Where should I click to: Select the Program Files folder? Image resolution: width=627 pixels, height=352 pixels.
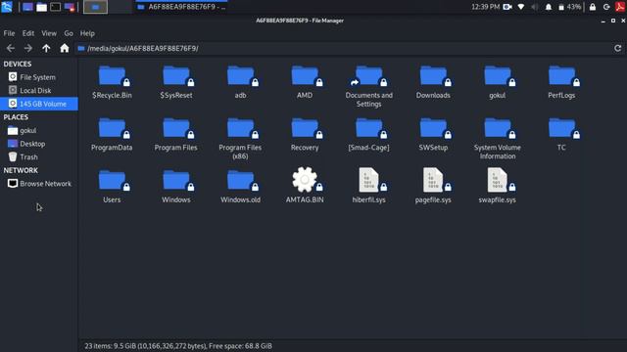[x=176, y=135]
